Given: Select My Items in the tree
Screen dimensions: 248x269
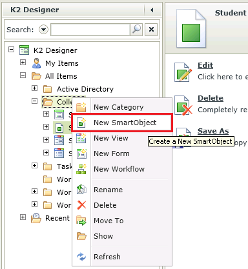Looking at the screenshot, I should [x=62, y=63].
